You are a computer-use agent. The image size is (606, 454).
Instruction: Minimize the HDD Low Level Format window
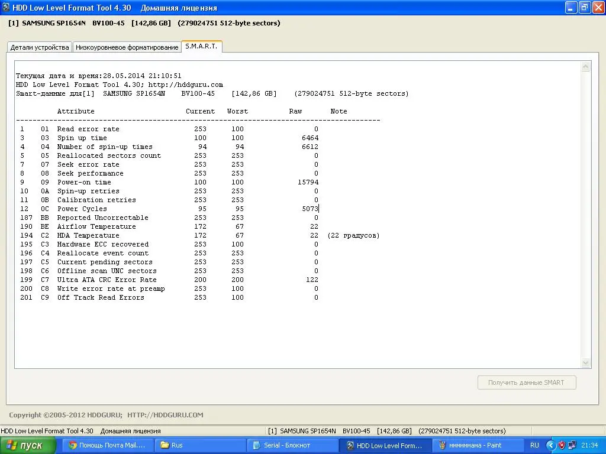[571, 7]
